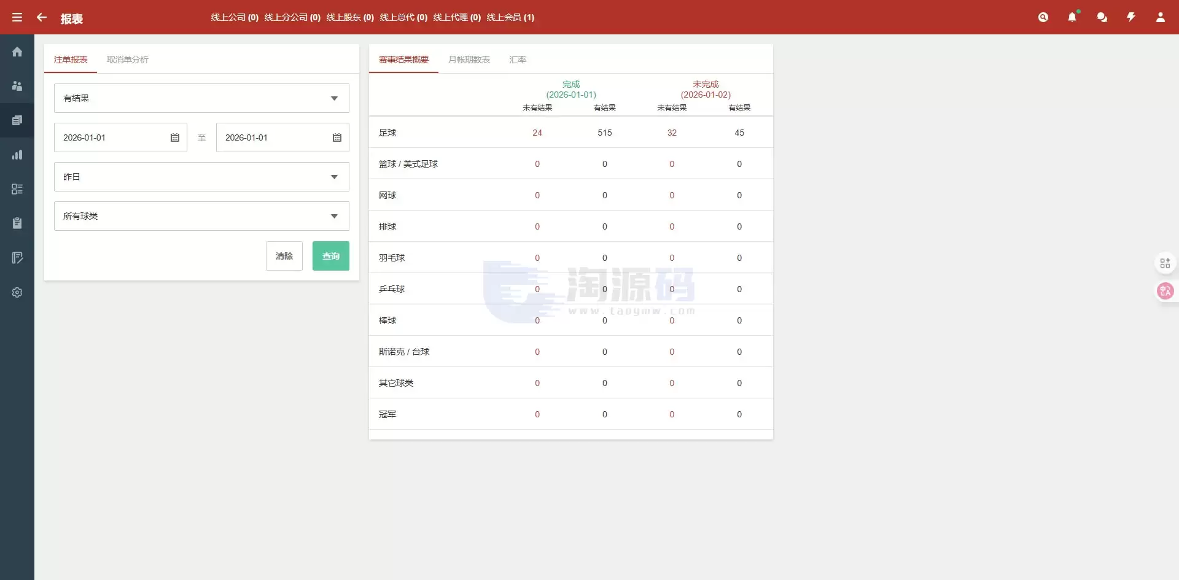Screen dimensions: 1179x580
Task: Click football incomplete unsettled count 32
Action: (672, 133)
